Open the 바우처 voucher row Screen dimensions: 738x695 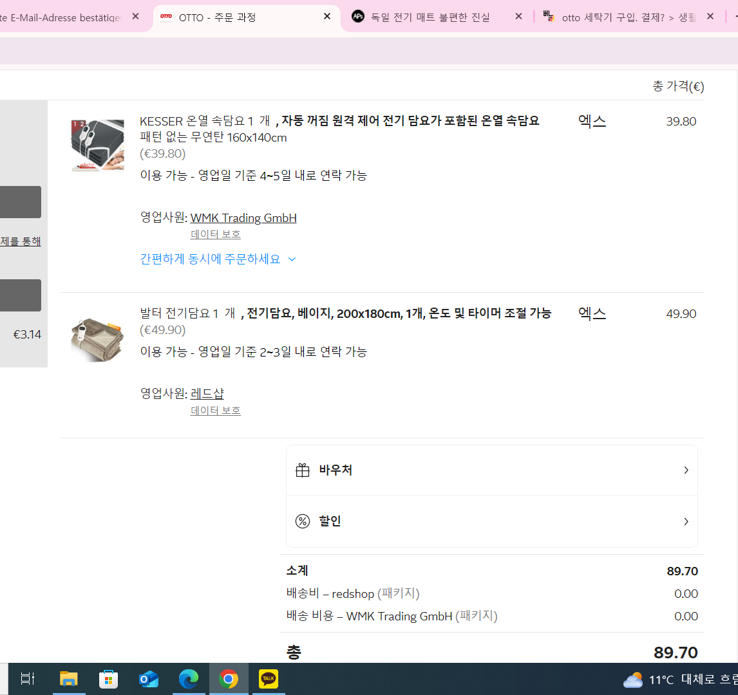pyautogui.click(x=492, y=470)
